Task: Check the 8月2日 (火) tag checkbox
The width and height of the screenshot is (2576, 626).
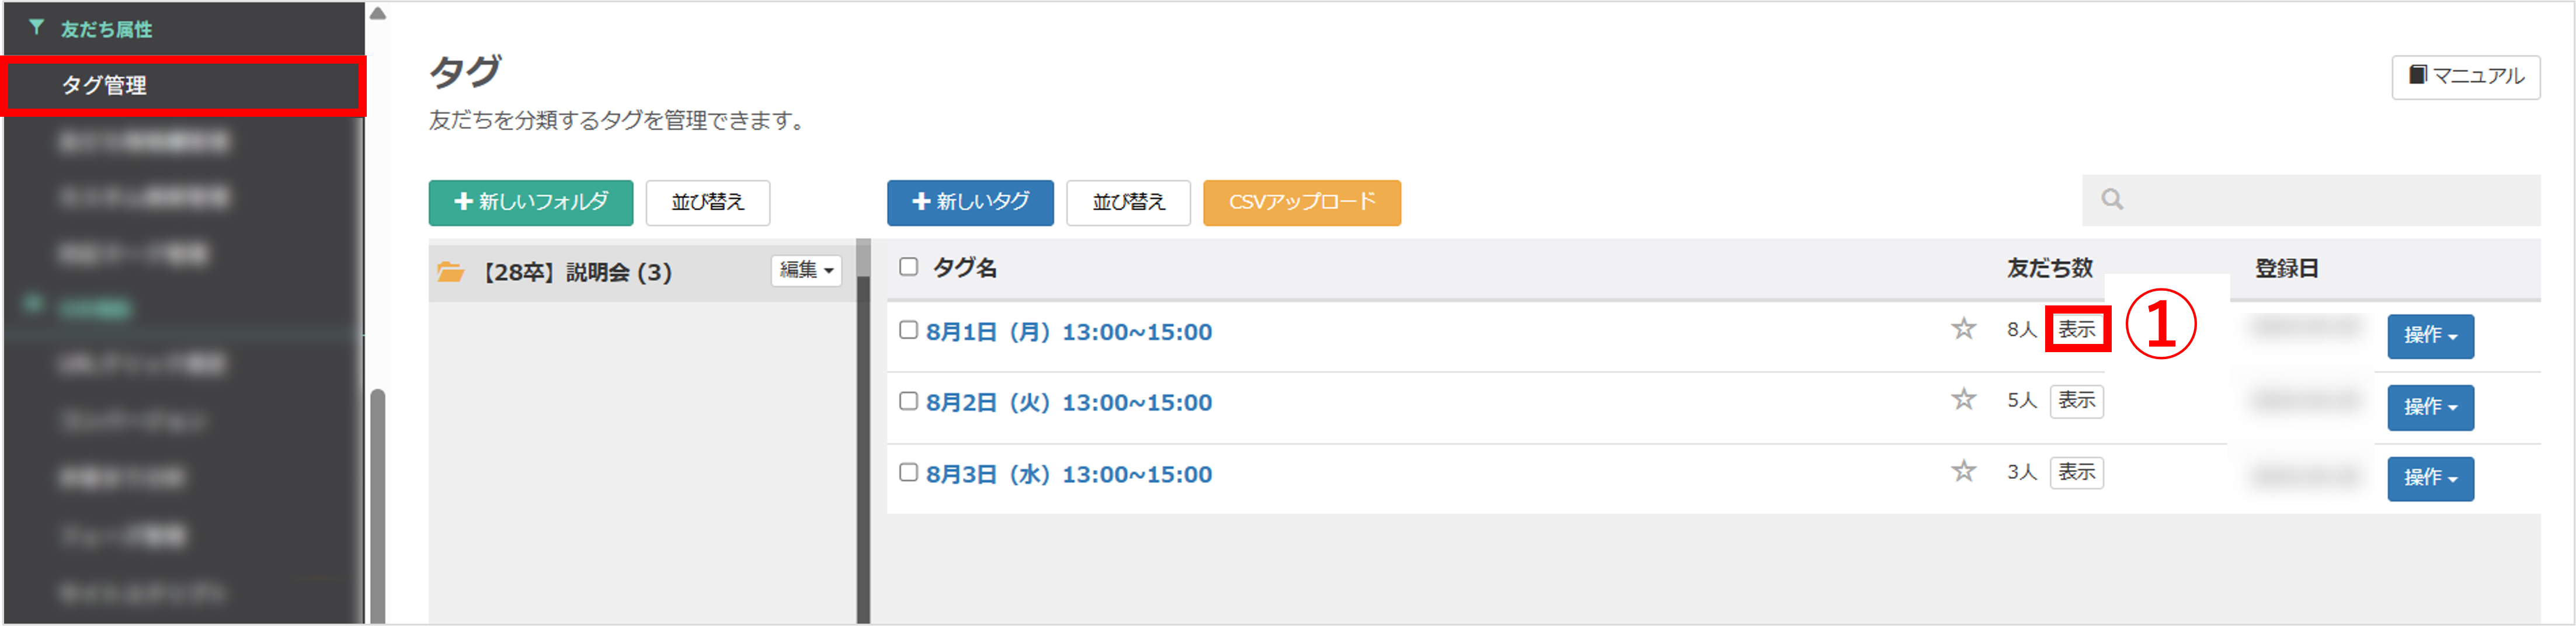Action: (908, 401)
